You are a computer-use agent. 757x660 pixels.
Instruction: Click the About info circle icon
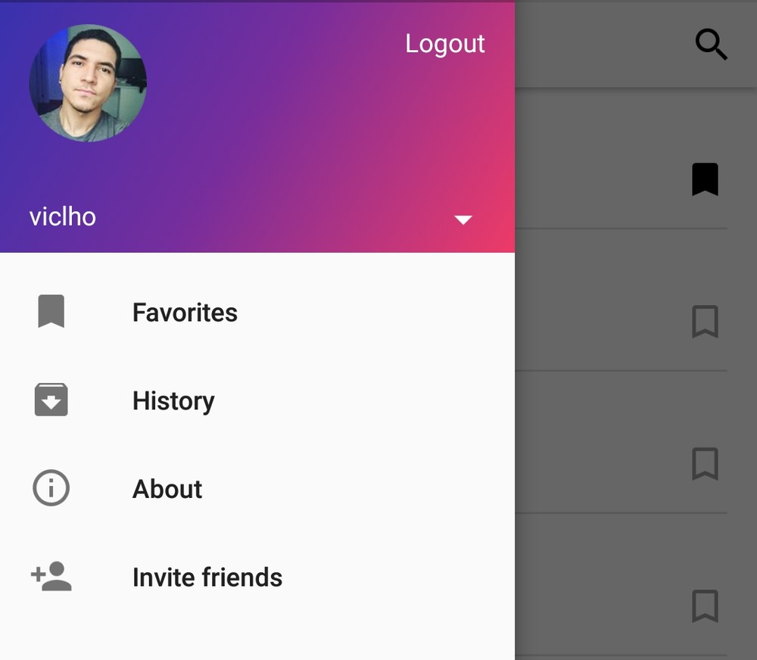51,488
